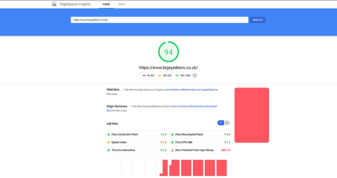Click the green Time to Interactive dot

click(x=109, y=150)
